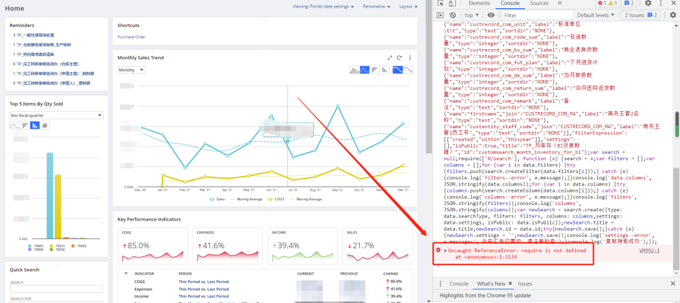The height and width of the screenshot is (303, 680).
Task: Open the this fiscal quarter dropdown
Action: coord(57,115)
